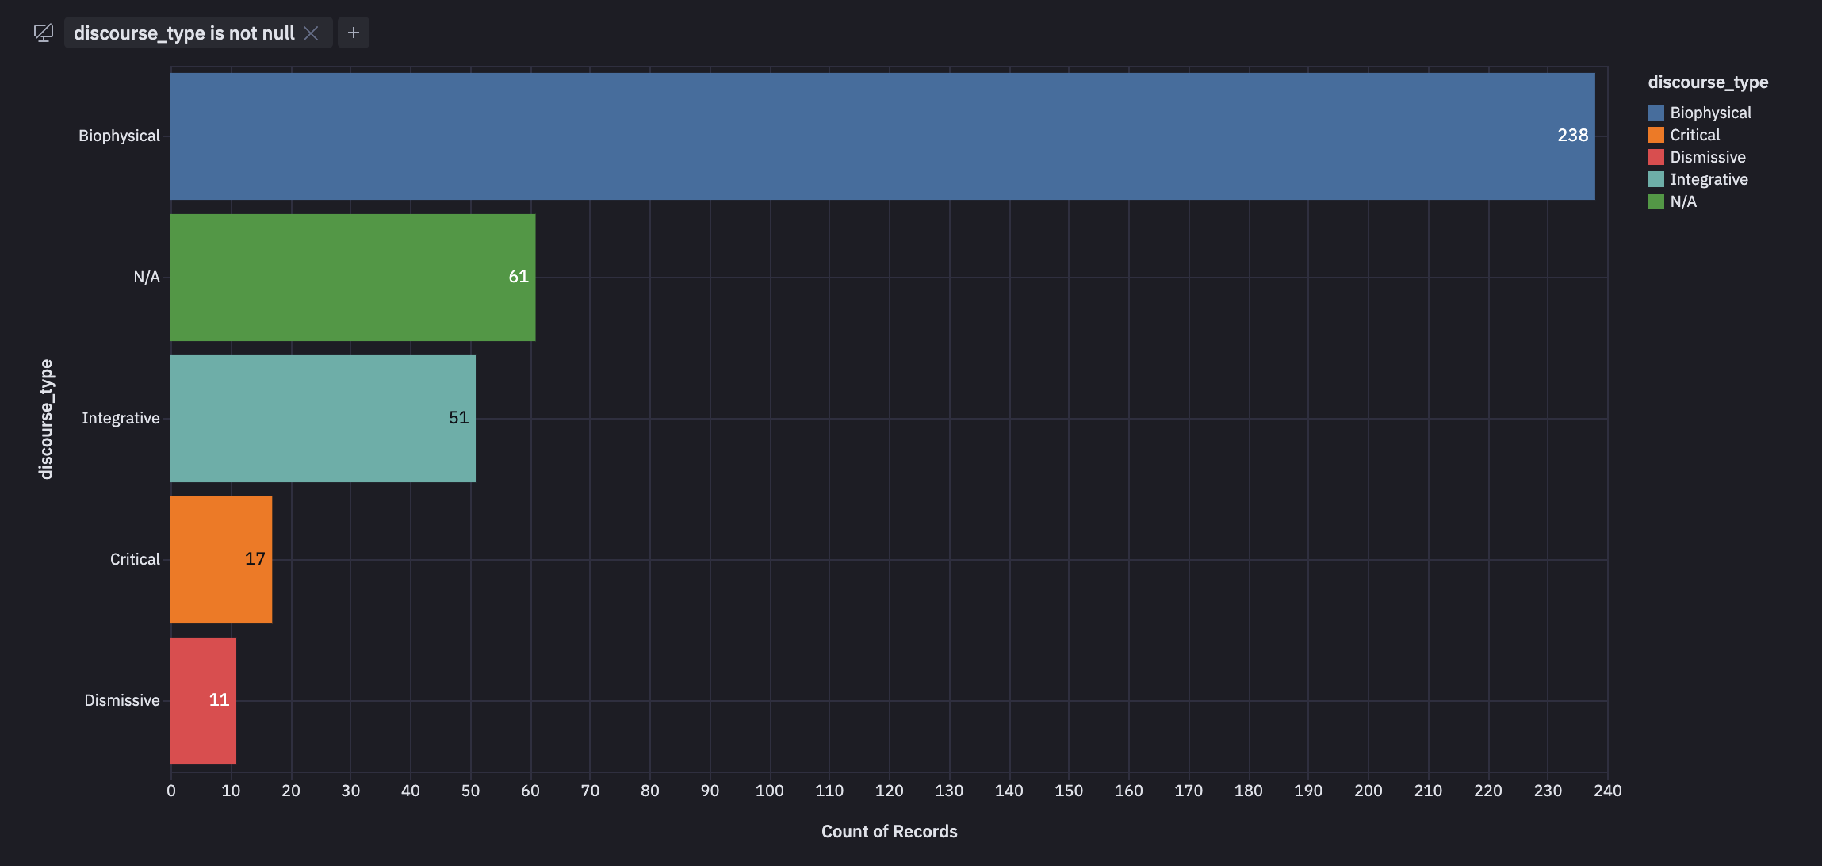Select the orange Critical bar
1822x866 pixels.
[x=220, y=560]
